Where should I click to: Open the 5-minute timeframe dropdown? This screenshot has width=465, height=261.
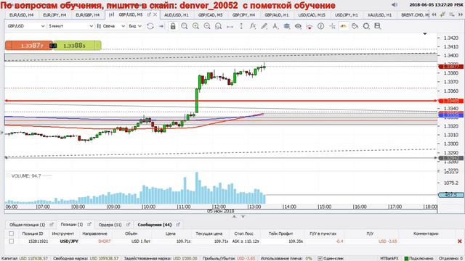pos(70,26)
